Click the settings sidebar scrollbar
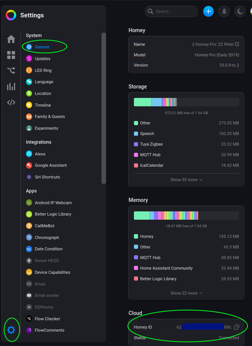The image size is (252, 346). pos(104,108)
